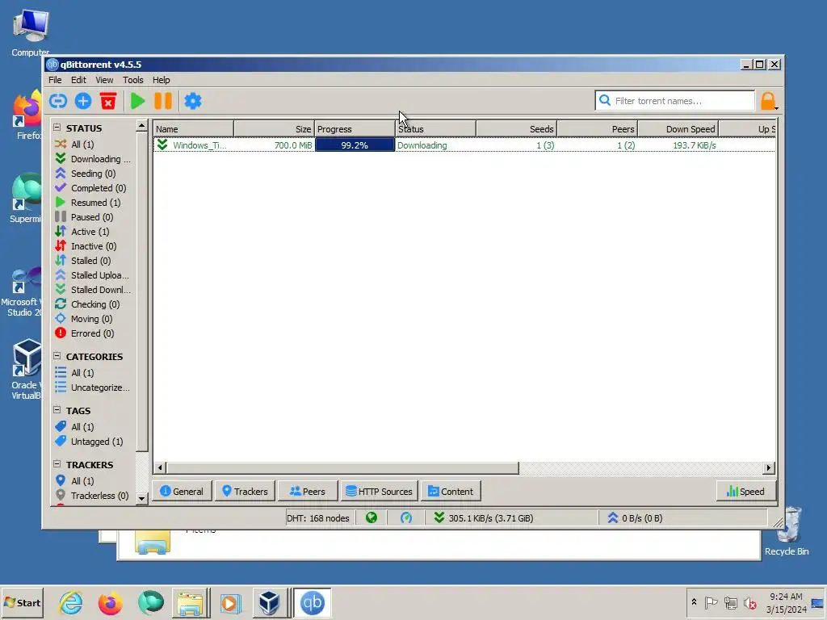The width and height of the screenshot is (827, 620).
Task: Select Untagged (1) tag filter
Action: click(x=89, y=442)
